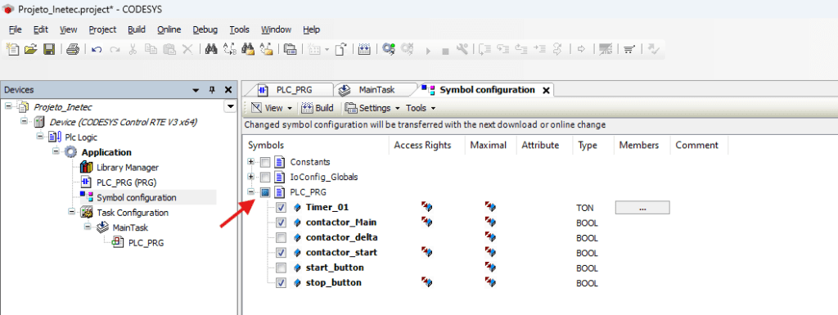This screenshot has width=838, height=315.
Task: Click the Step Out debug icon
Action: pos(521,50)
